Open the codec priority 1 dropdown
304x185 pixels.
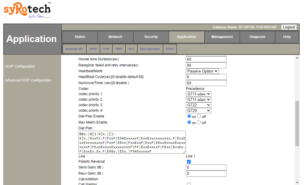point(198,94)
